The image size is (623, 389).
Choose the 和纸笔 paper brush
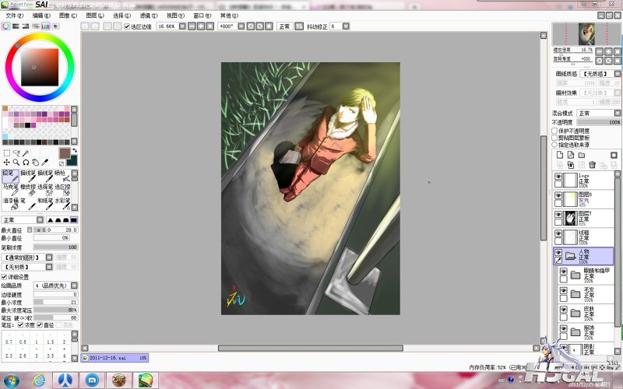coord(45,204)
